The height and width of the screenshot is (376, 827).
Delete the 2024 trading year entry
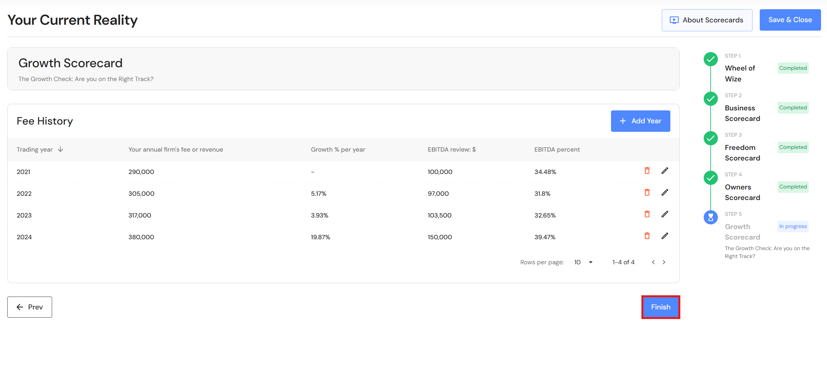pyautogui.click(x=647, y=236)
